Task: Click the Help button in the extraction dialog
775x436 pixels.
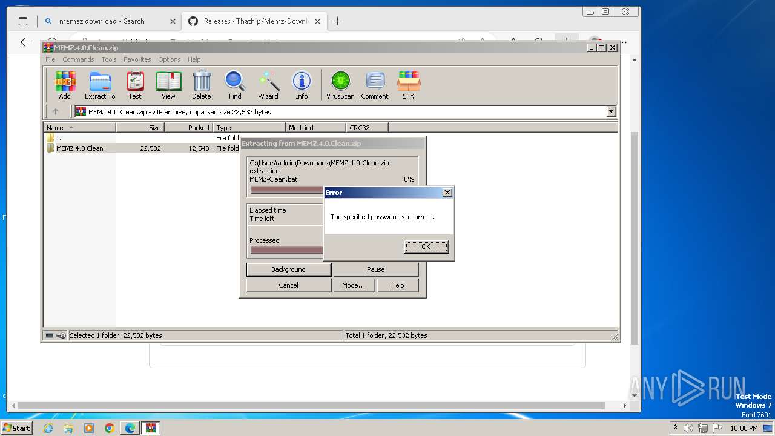Action: click(x=397, y=285)
